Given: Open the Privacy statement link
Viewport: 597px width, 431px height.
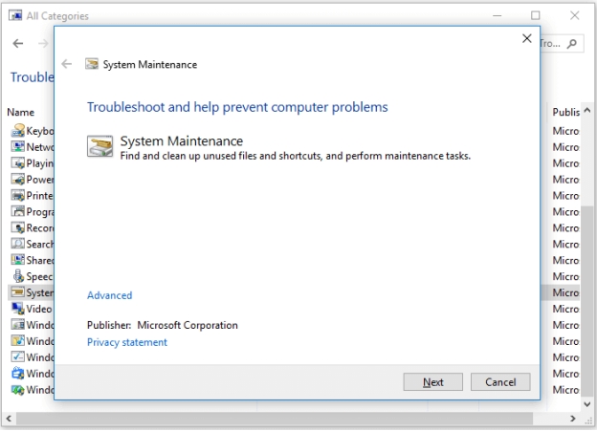Looking at the screenshot, I should coord(126,342).
